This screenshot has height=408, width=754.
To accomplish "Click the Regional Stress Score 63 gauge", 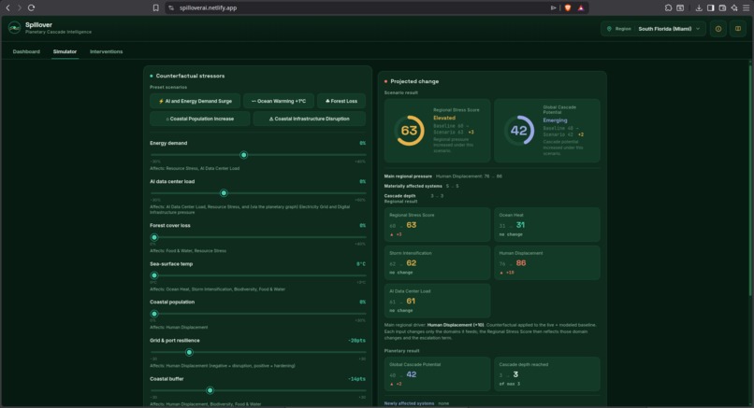I will pyautogui.click(x=409, y=131).
